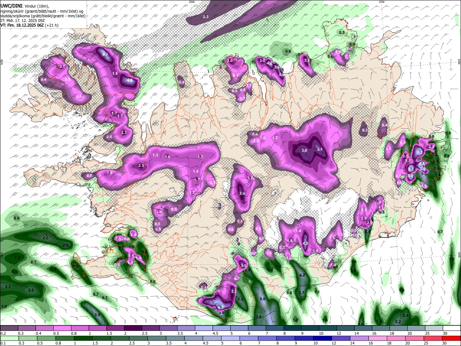Click the 2.8 snowfall value on the map
The image size is (461, 346).
click(x=242, y=194)
